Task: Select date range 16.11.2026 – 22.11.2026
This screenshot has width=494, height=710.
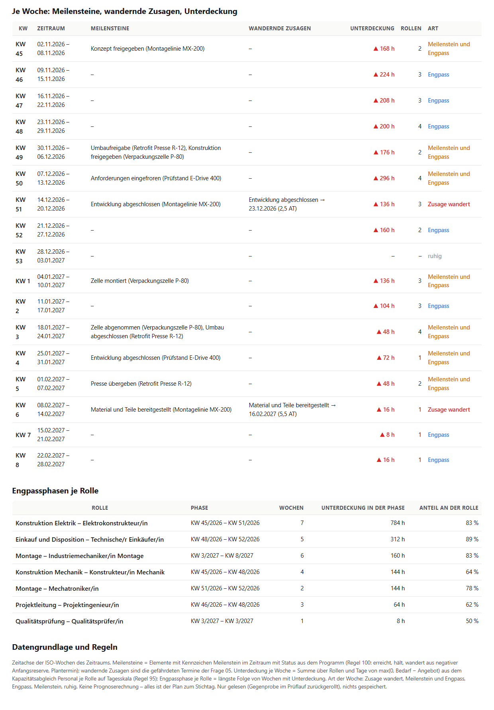Action: click(x=53, y=101)
